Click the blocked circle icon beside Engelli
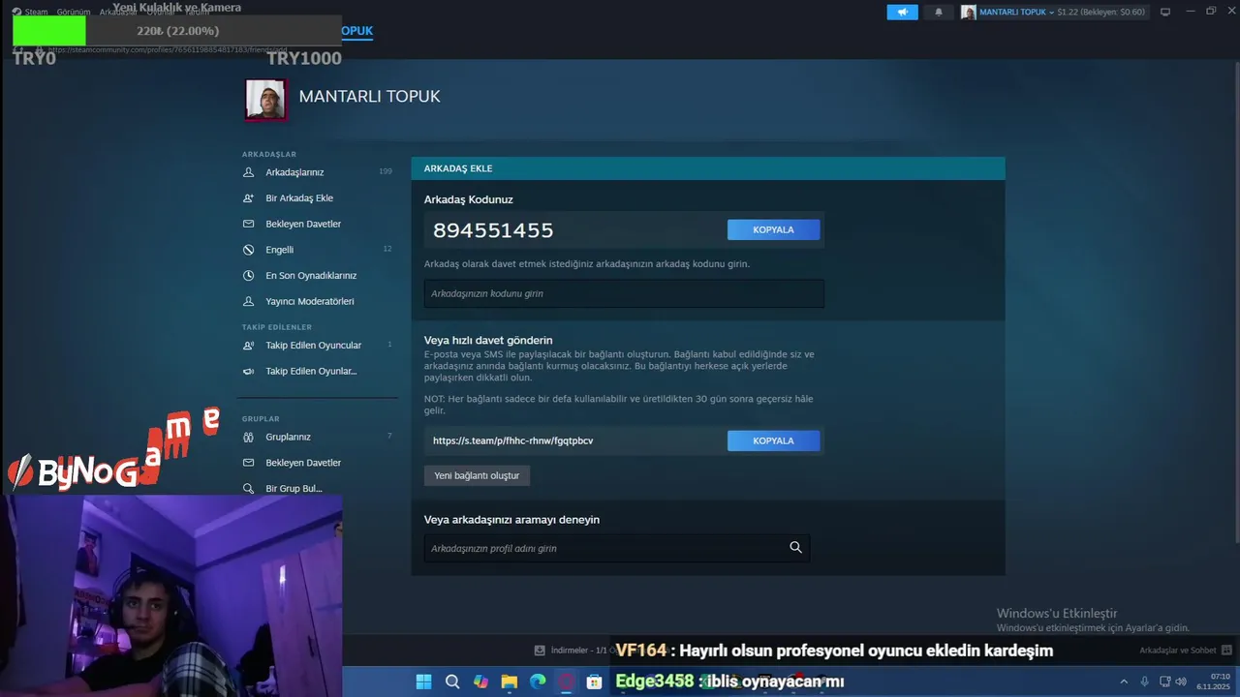This screenshot has width=1240, height=697. click(x=248, y=250)
